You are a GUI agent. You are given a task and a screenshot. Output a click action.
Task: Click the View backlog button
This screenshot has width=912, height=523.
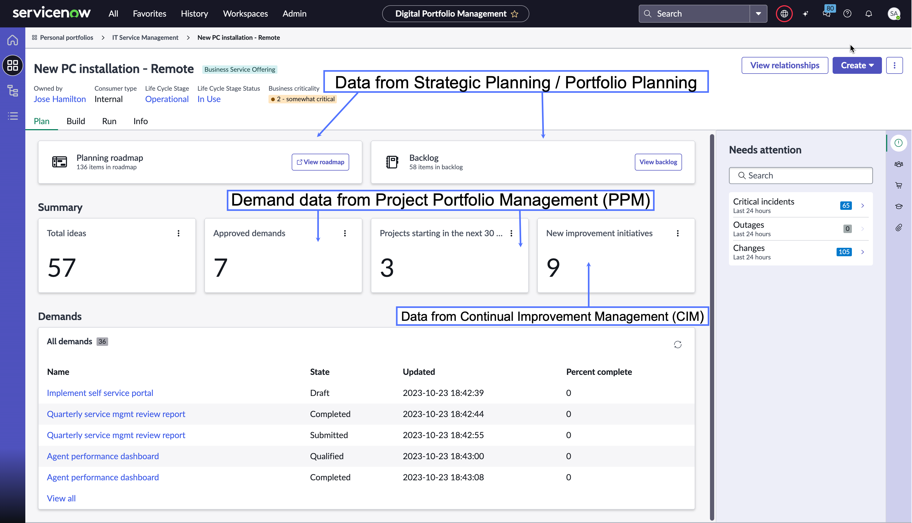[658, 162]
